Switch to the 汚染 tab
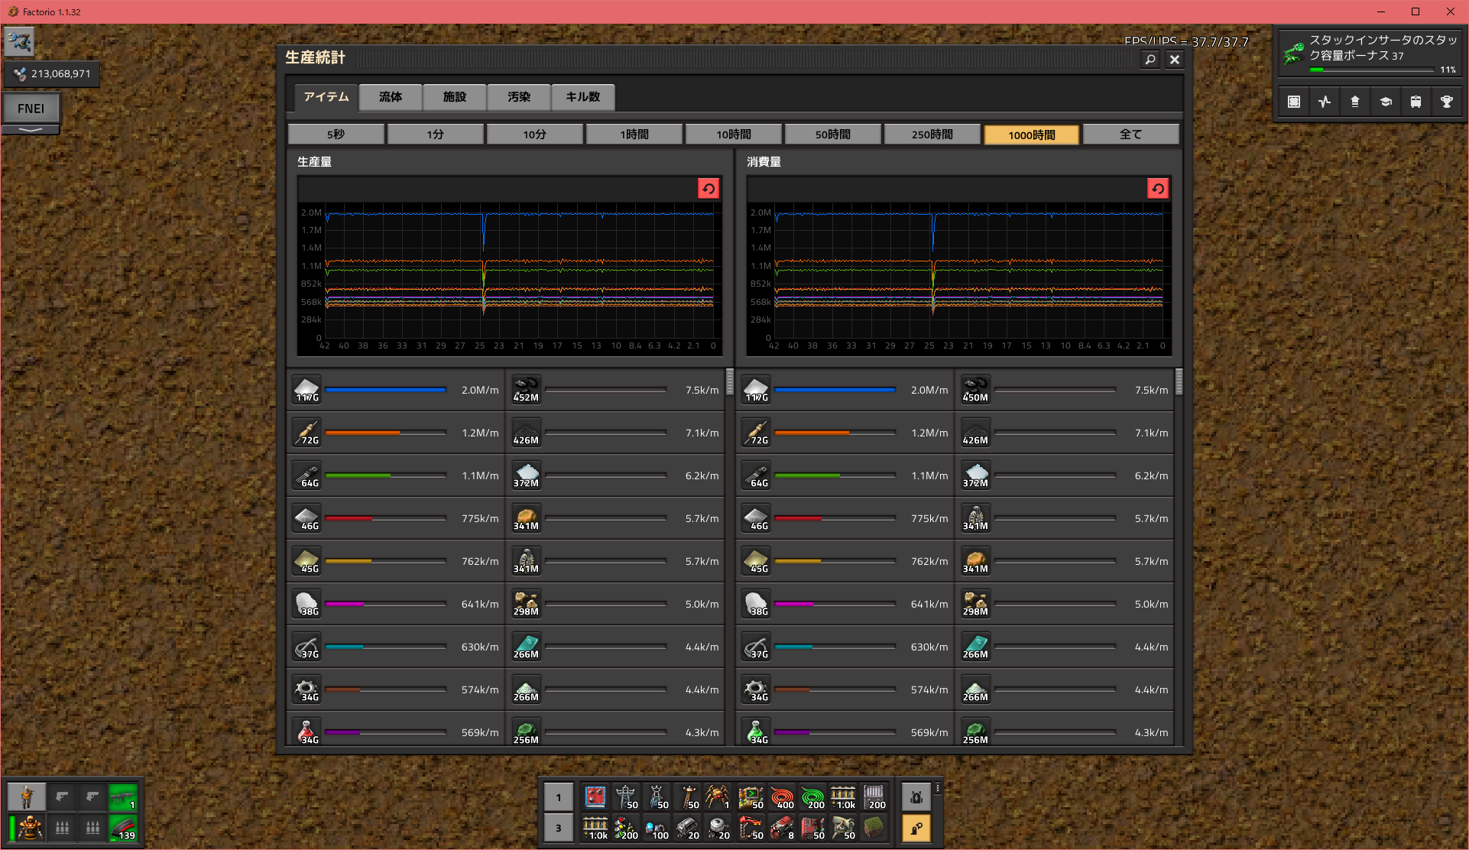 (x=519, y=97)
